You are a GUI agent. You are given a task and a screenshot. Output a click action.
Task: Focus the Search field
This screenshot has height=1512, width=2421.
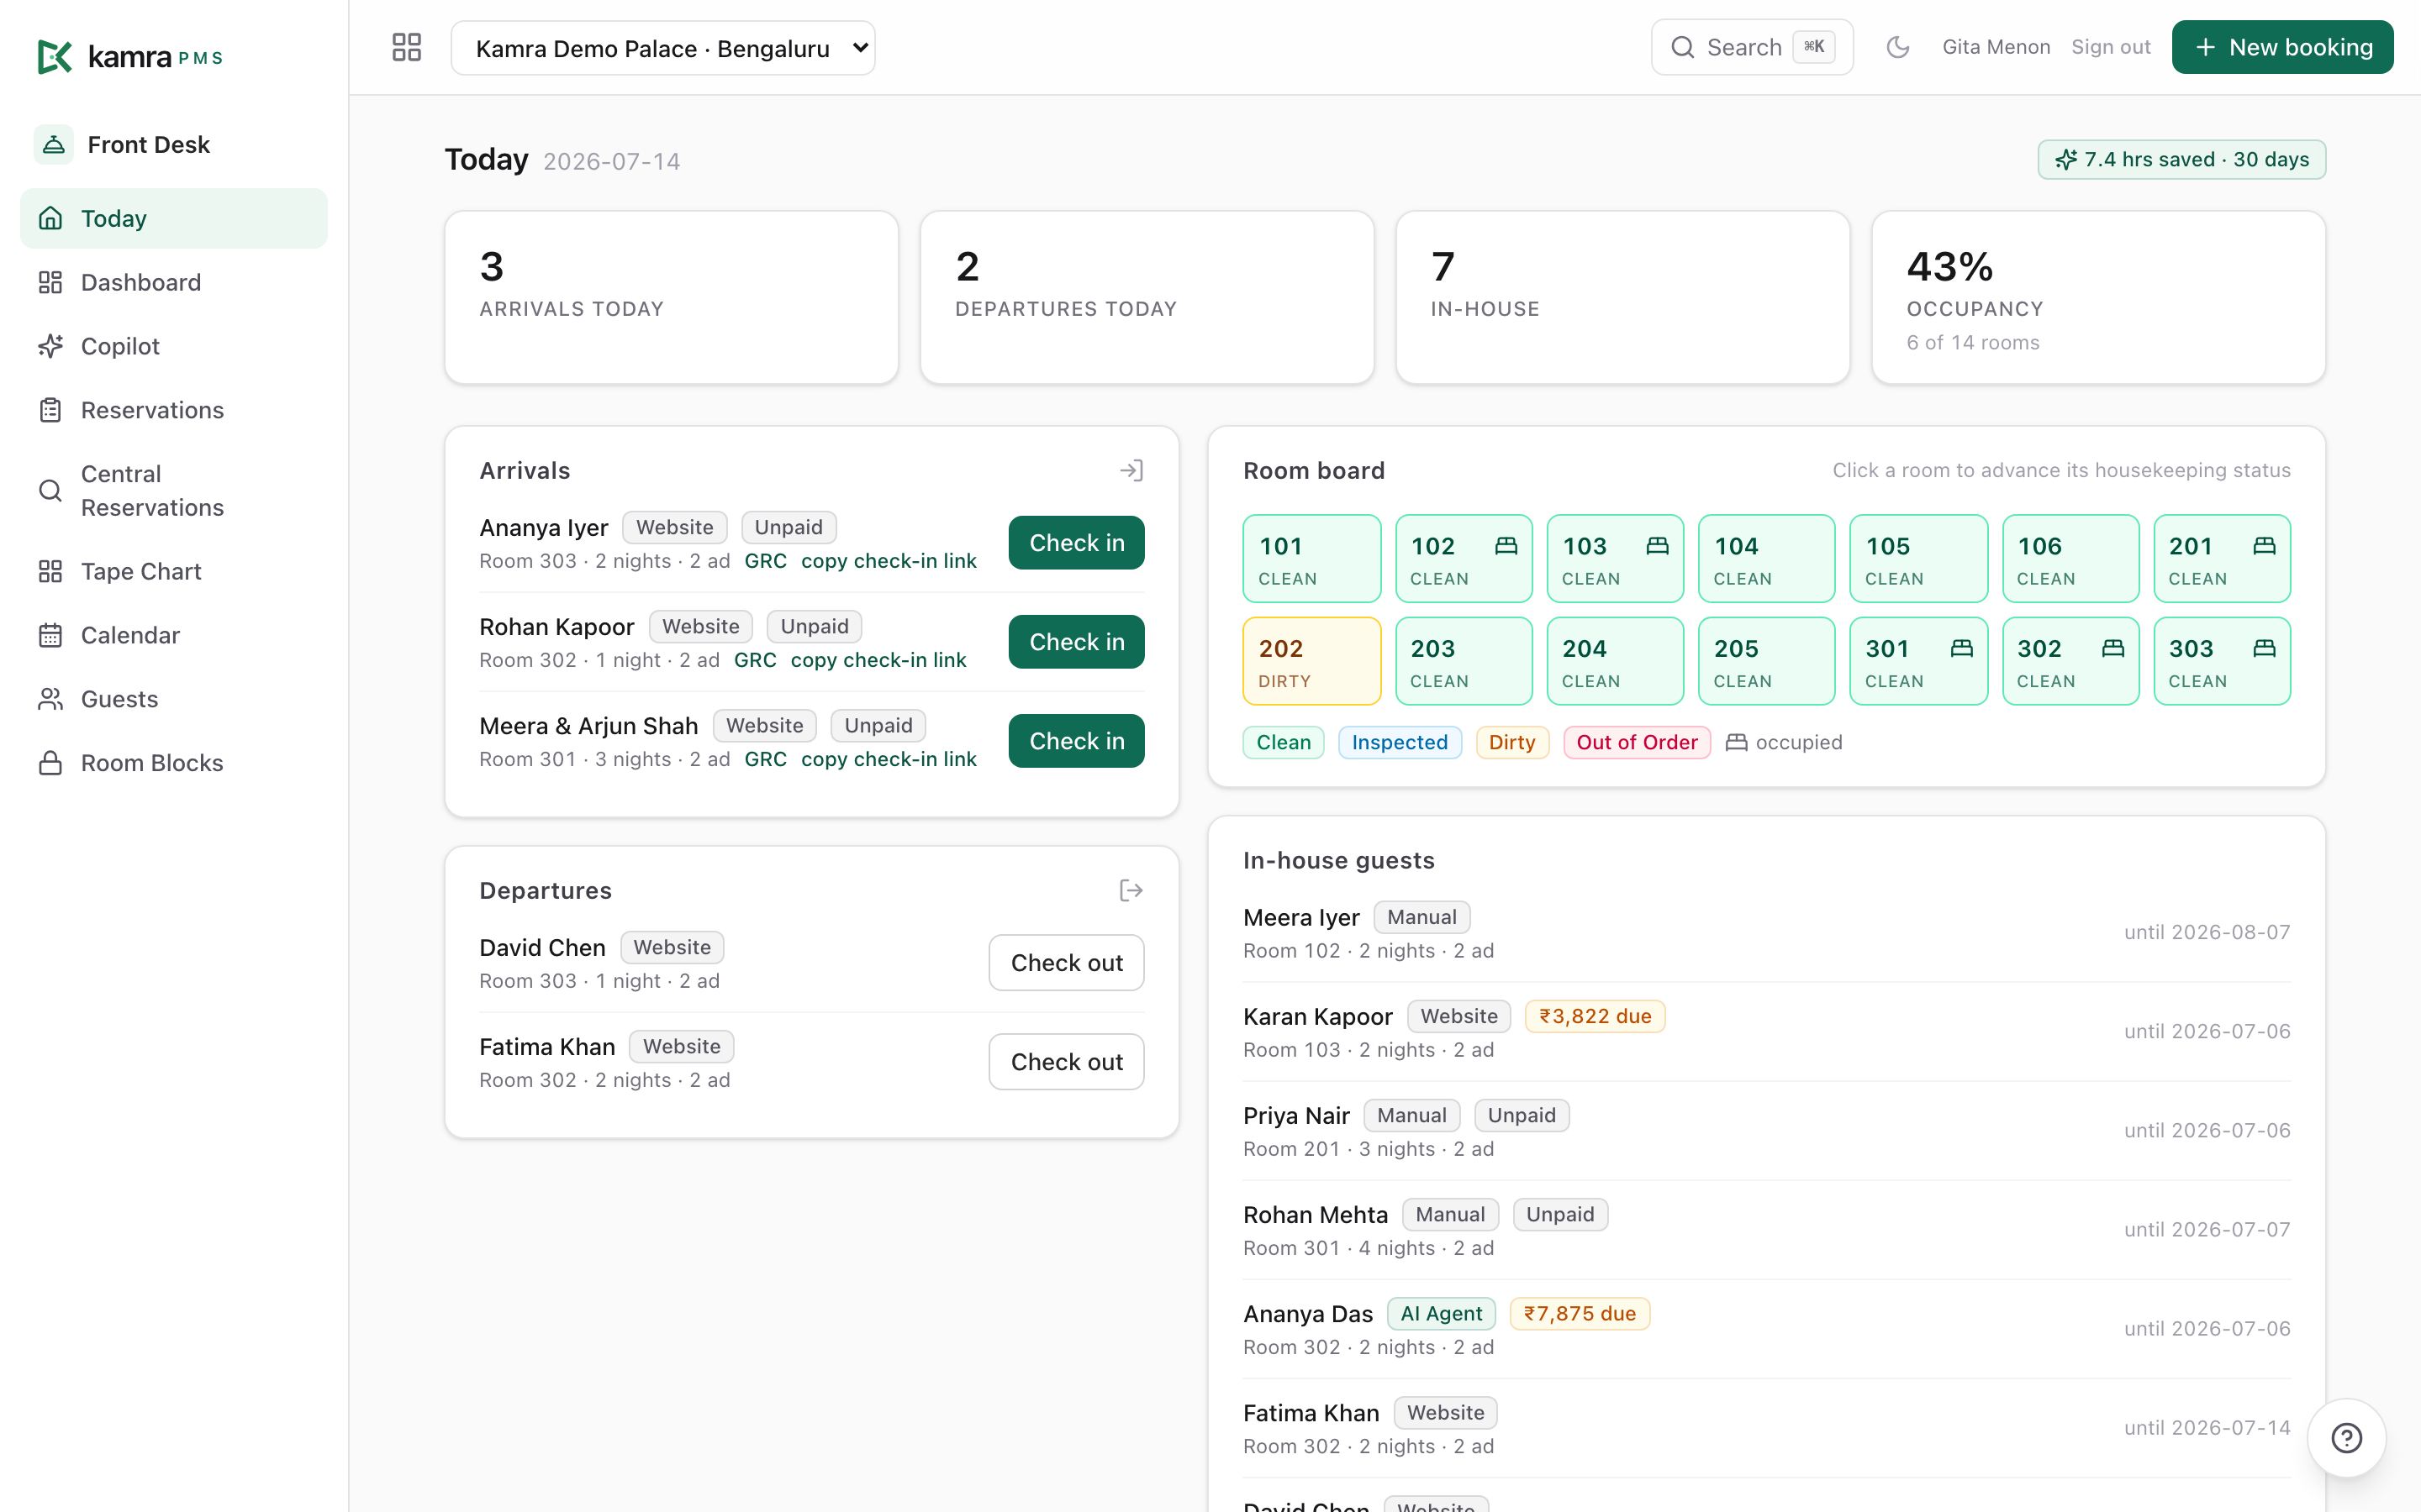[x=1752, y=47]
